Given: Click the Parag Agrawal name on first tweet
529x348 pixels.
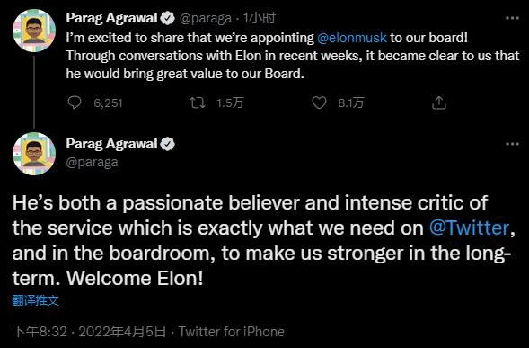Looking at the screenshot, I should coord(111,18).
